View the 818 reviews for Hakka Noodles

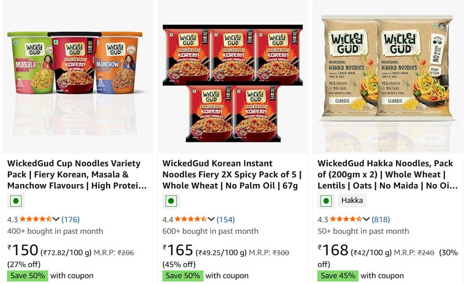[x=380, y=219]
